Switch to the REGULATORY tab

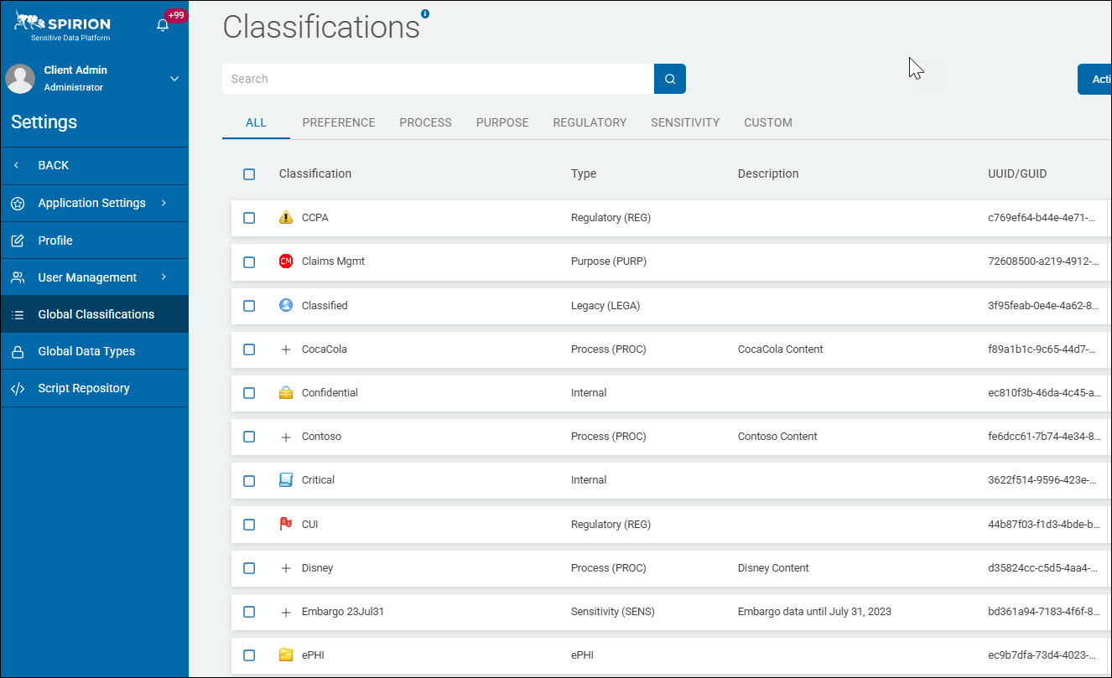coord(590,122)
